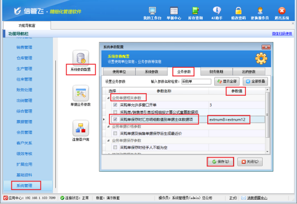
Task: Switch to the 财务账期 tab
Action: (216, 72)
